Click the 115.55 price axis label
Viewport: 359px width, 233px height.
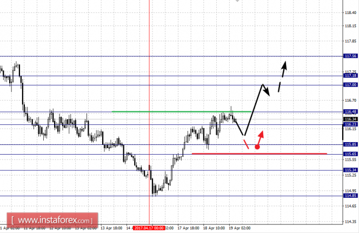tap(350, 160)
